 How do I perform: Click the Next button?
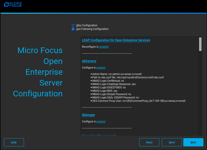193,142
